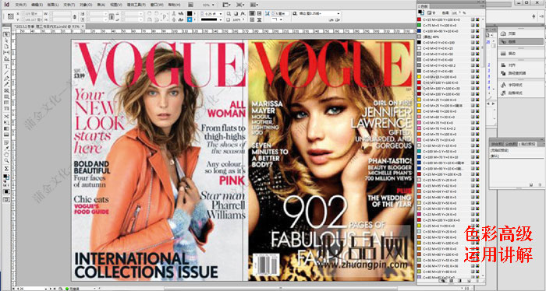Select the Direct Selection tool
Screen dimensions: 546x291
[6, 40]
